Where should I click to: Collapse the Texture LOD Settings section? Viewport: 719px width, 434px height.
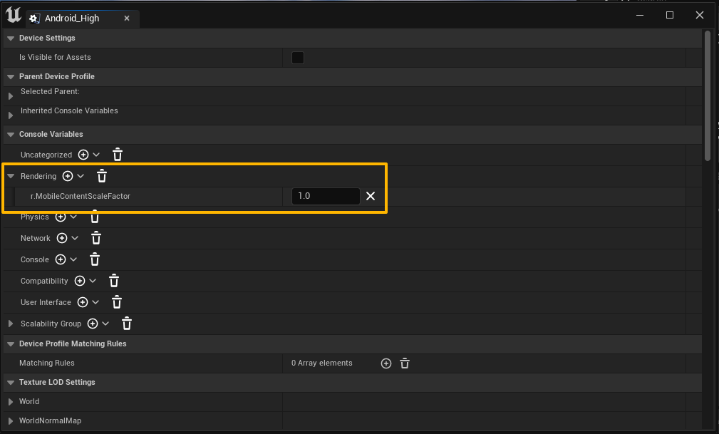(x=11, y=383)
